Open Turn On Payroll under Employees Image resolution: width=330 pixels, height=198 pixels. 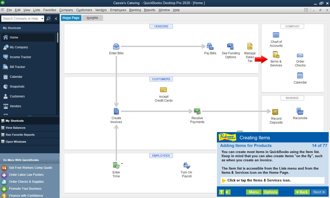coord(186,165)
